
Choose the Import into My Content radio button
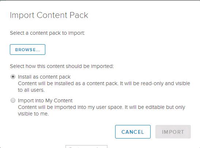coord(13,100)
